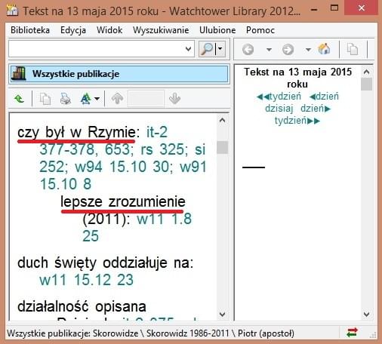
Task: Click right pane scrollbar up arrow
Action: click(366, 72)
